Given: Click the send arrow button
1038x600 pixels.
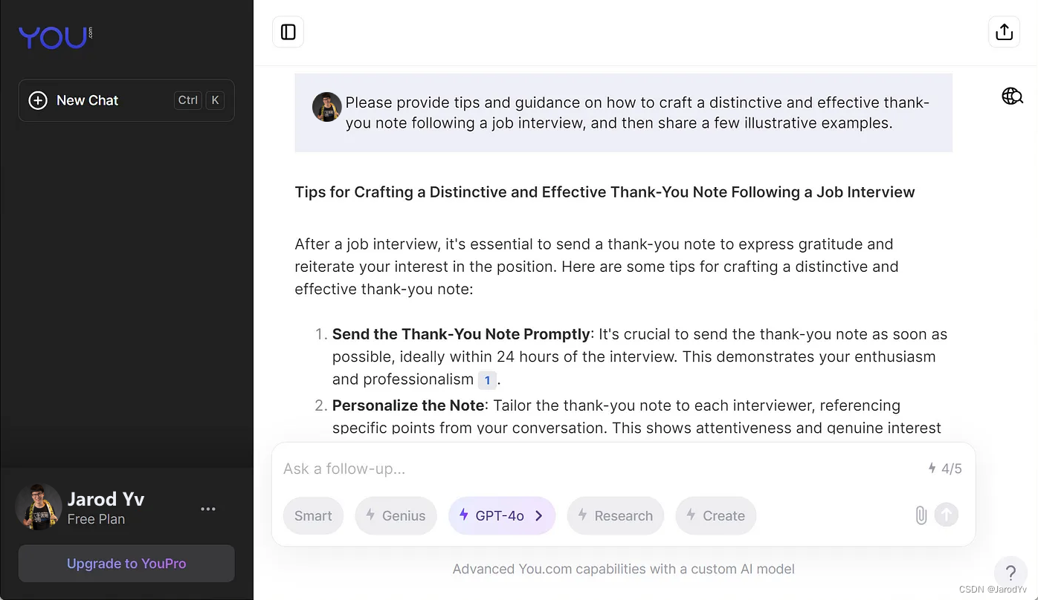Looking at the screenshot, I should [947, 515].
